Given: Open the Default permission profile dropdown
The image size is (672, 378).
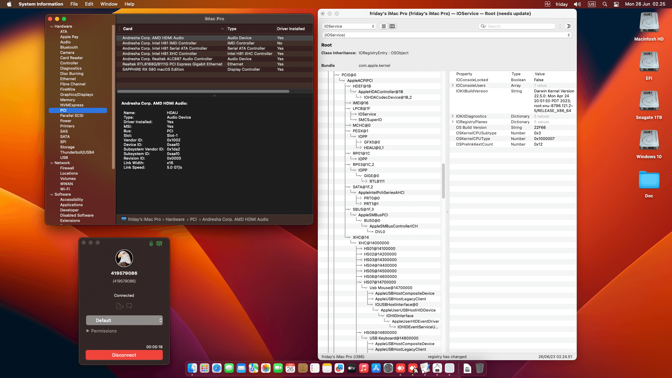Looking at the screenshot, I should pyautogui.click(x=124, y=320).
